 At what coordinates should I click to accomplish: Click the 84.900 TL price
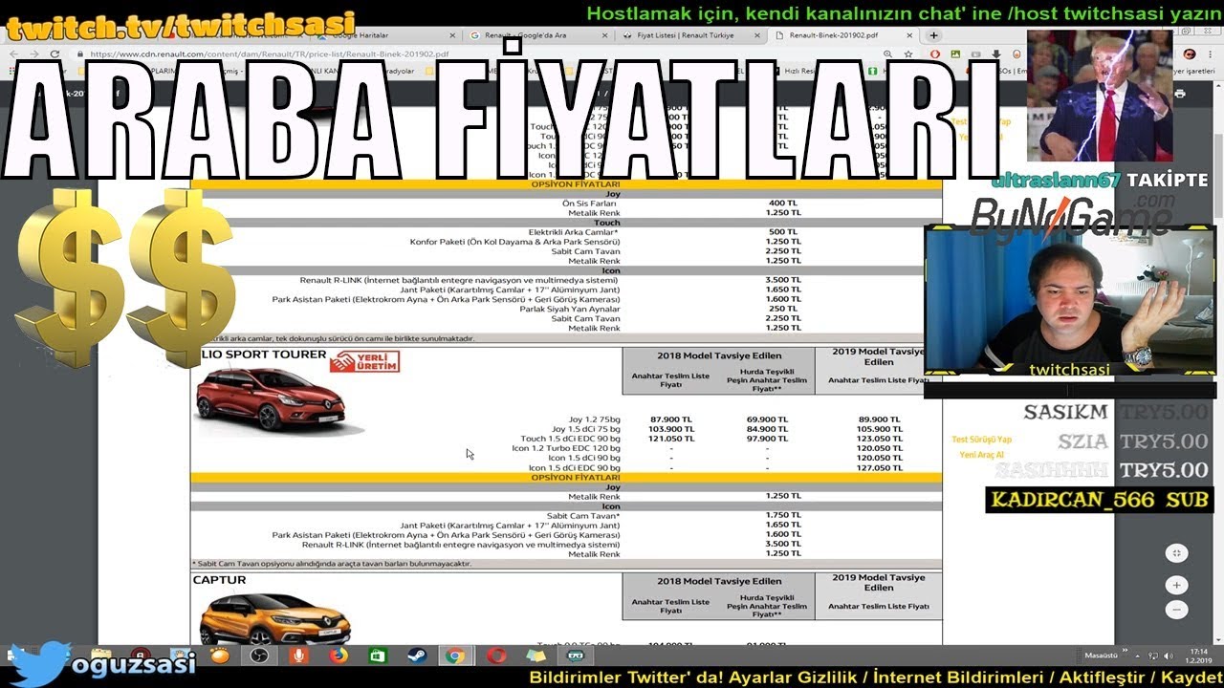click(x=767, y=429)
